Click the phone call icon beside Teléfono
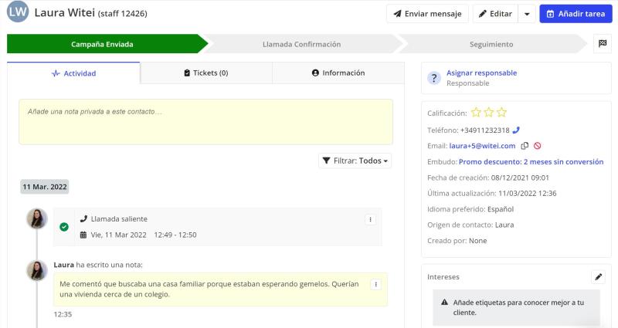618x328 pixels. point(516,130)
